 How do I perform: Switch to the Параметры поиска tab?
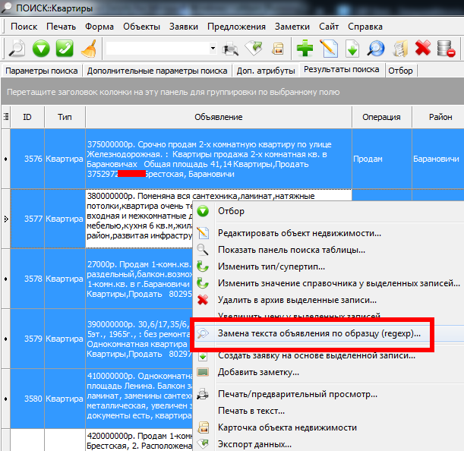point(42,71)
